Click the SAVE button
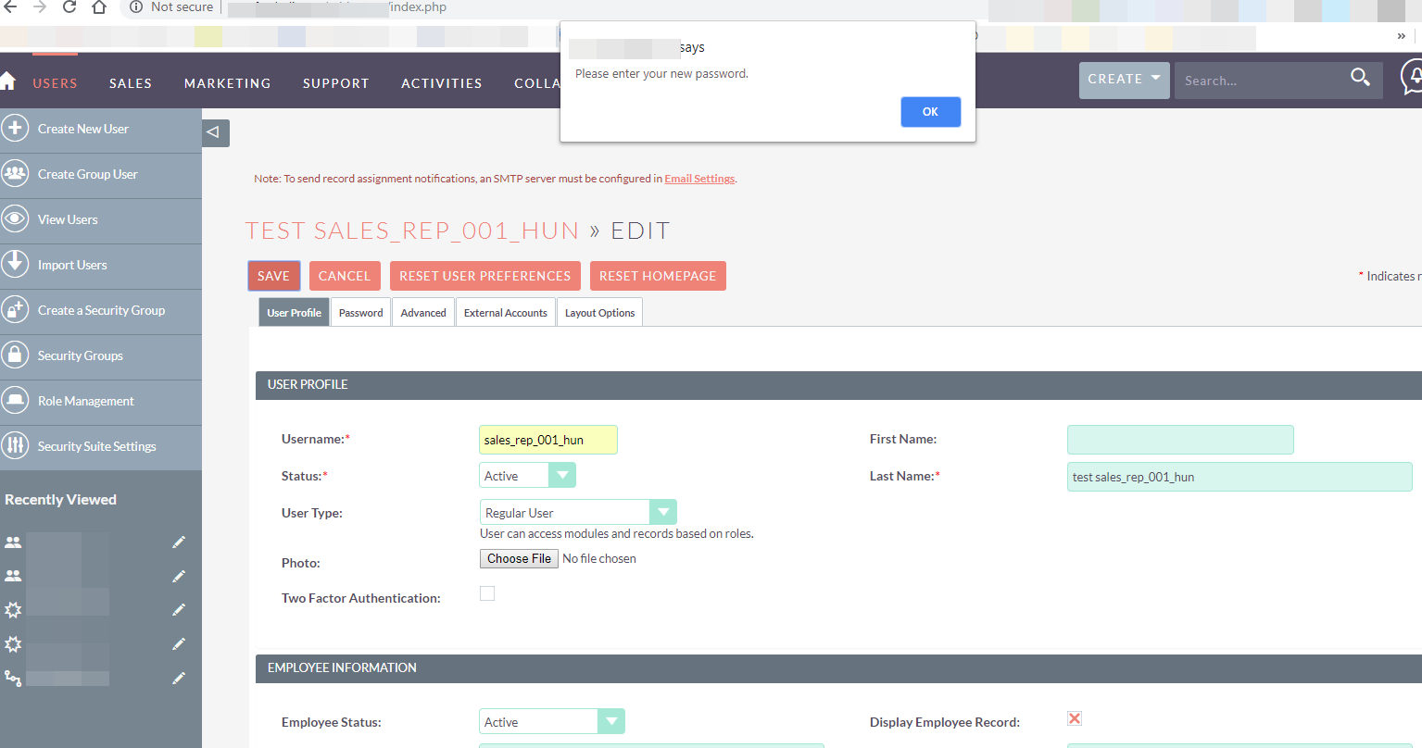 pyautogui.click(x=273, y=276)
